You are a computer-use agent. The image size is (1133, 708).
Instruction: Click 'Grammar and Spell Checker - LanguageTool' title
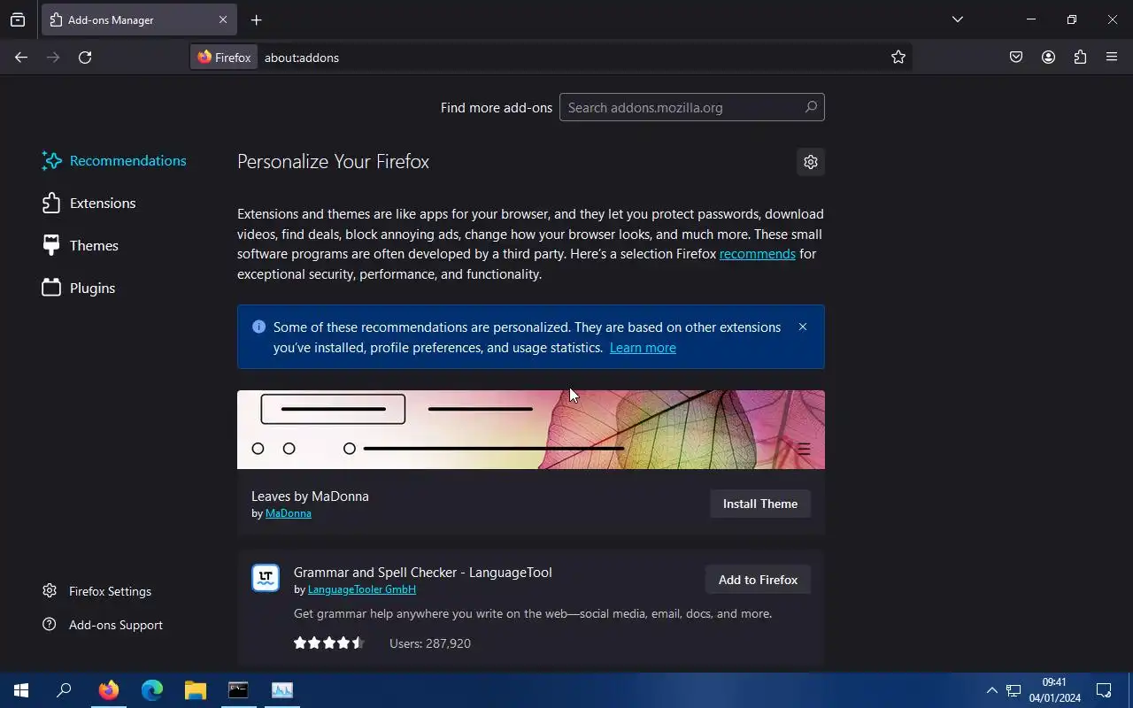click(423, 573)
